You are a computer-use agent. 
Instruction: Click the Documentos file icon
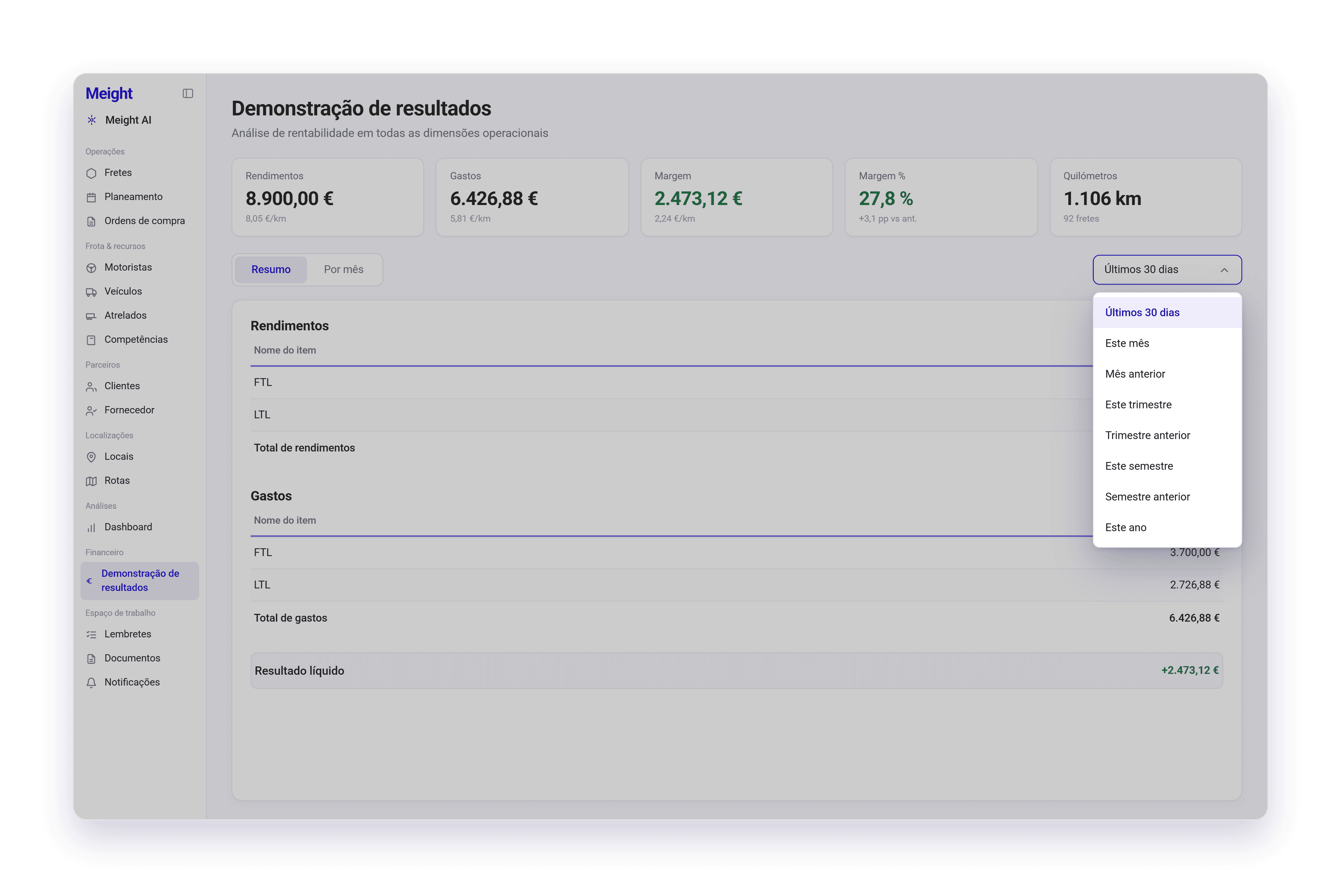pyautogui.click(x=91, y=658)
